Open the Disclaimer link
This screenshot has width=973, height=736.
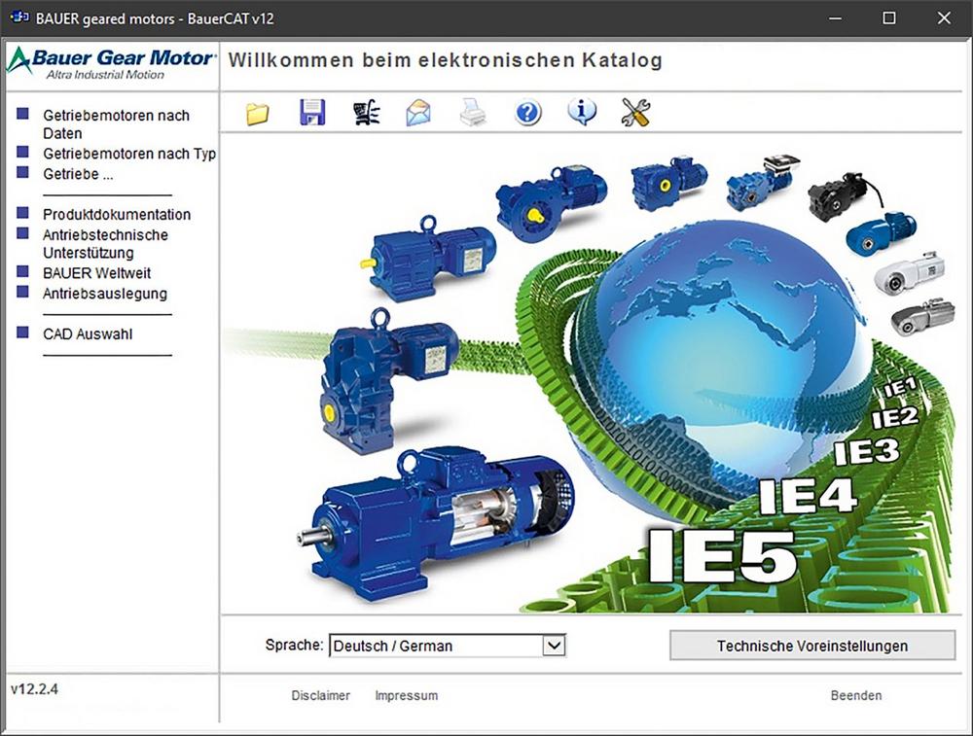coord(320,695)
